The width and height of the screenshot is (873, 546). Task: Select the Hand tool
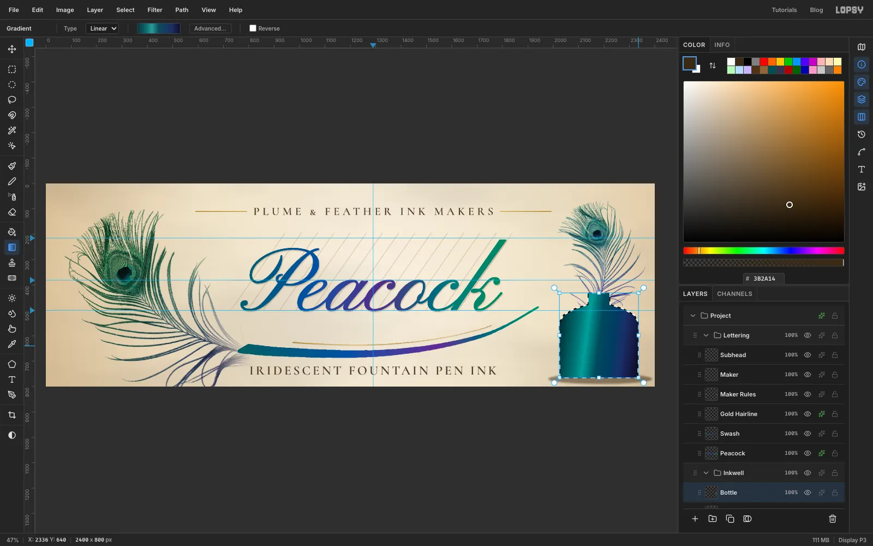click(12, 329)
